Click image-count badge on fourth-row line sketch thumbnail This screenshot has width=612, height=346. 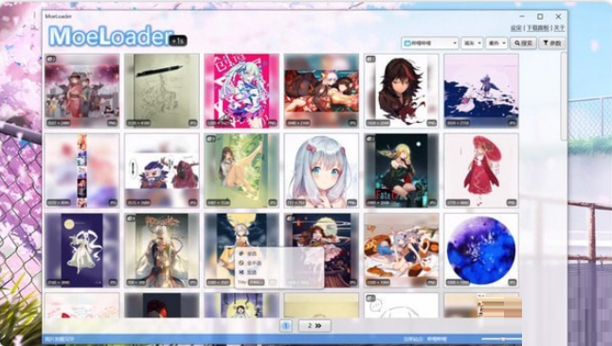370,299
